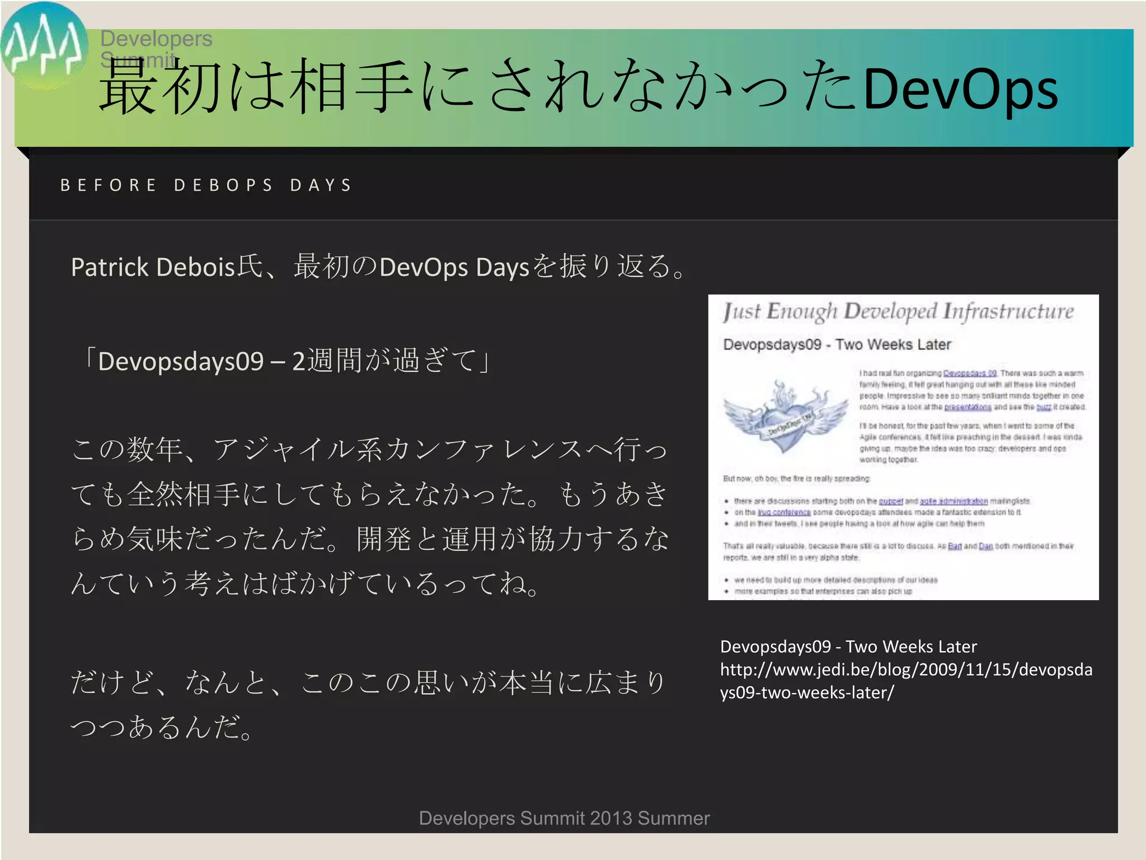Click the 'Devopsdays 09' link in blog screenshot
Image resolution: width=1146 pixels, height=860 pixels.
970,373
